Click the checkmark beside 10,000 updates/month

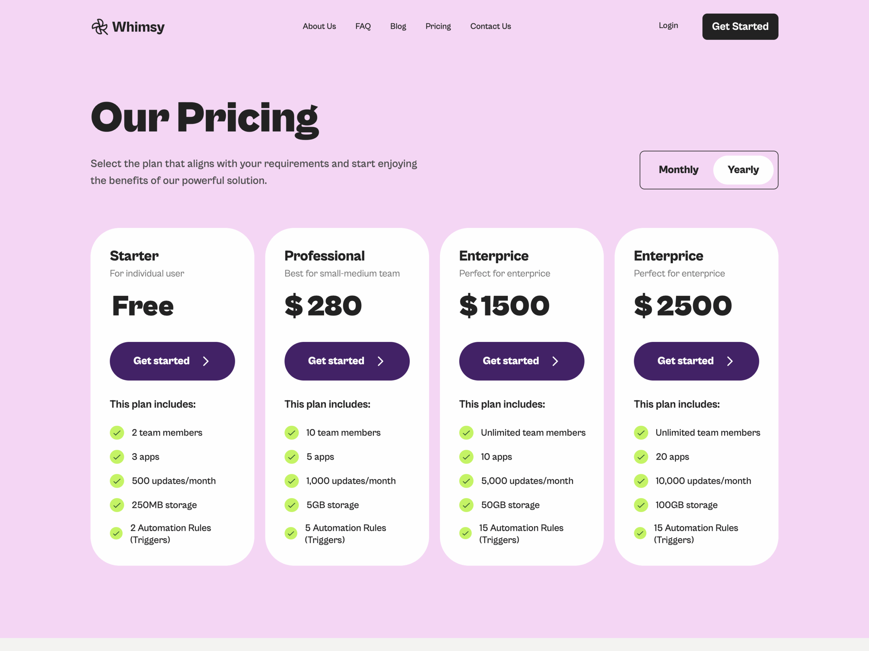tap(641, 481)
